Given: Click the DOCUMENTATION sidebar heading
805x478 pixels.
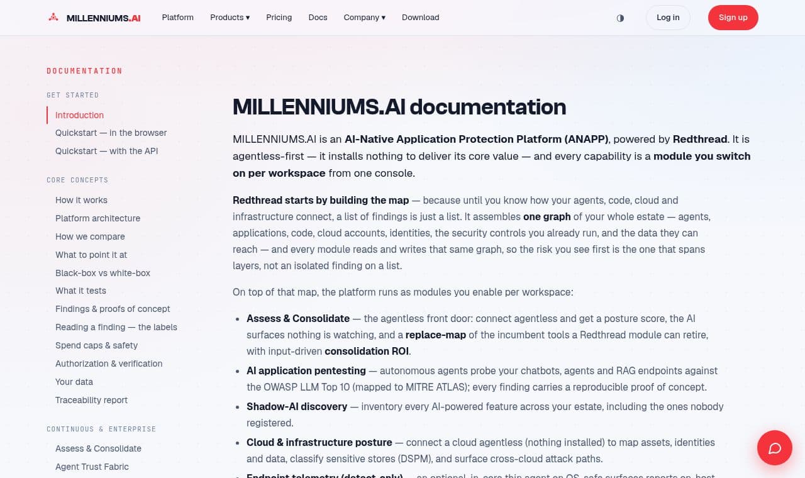Looking at the screenshot, I should click(84, 71).
